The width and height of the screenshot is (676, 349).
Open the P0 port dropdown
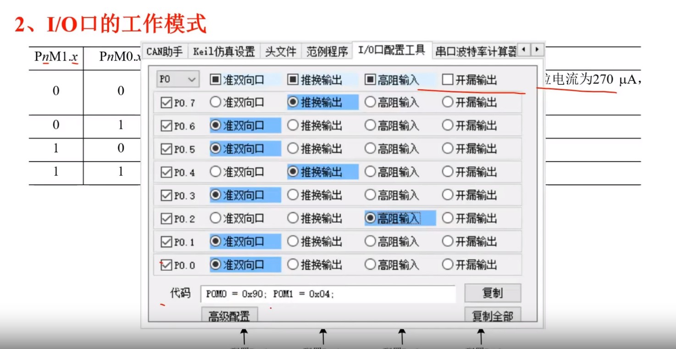[x=177, y=79]
